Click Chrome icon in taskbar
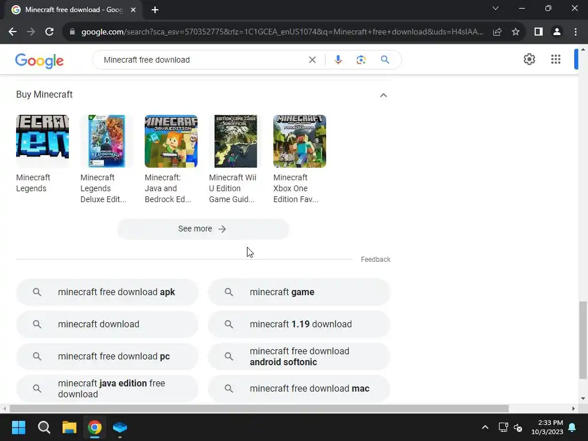Viewport: 588px width, 441px height. pyautogui.click(x=95, y=427)
